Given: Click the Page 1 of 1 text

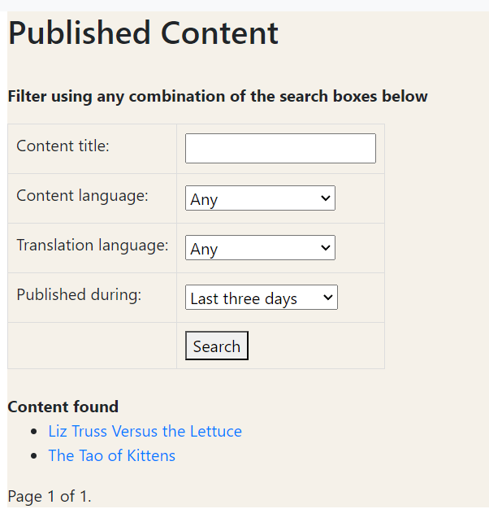Looking at the screenshot, I should [x=49, y=496].
